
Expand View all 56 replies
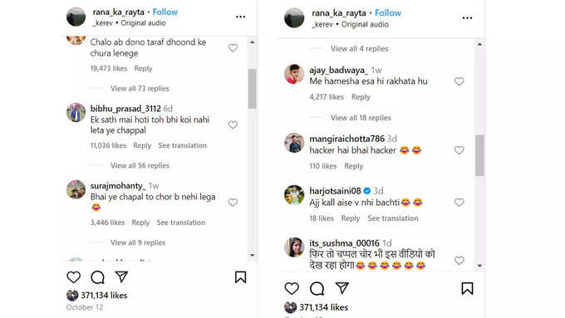point(140,165)
